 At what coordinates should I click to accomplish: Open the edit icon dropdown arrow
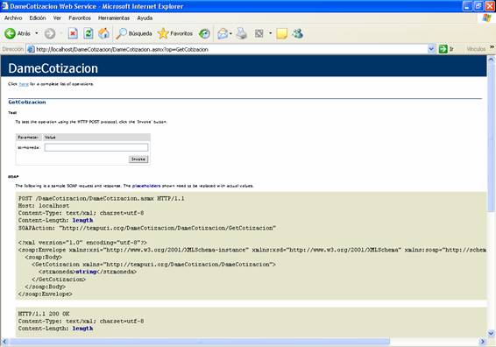click(271, 33)
